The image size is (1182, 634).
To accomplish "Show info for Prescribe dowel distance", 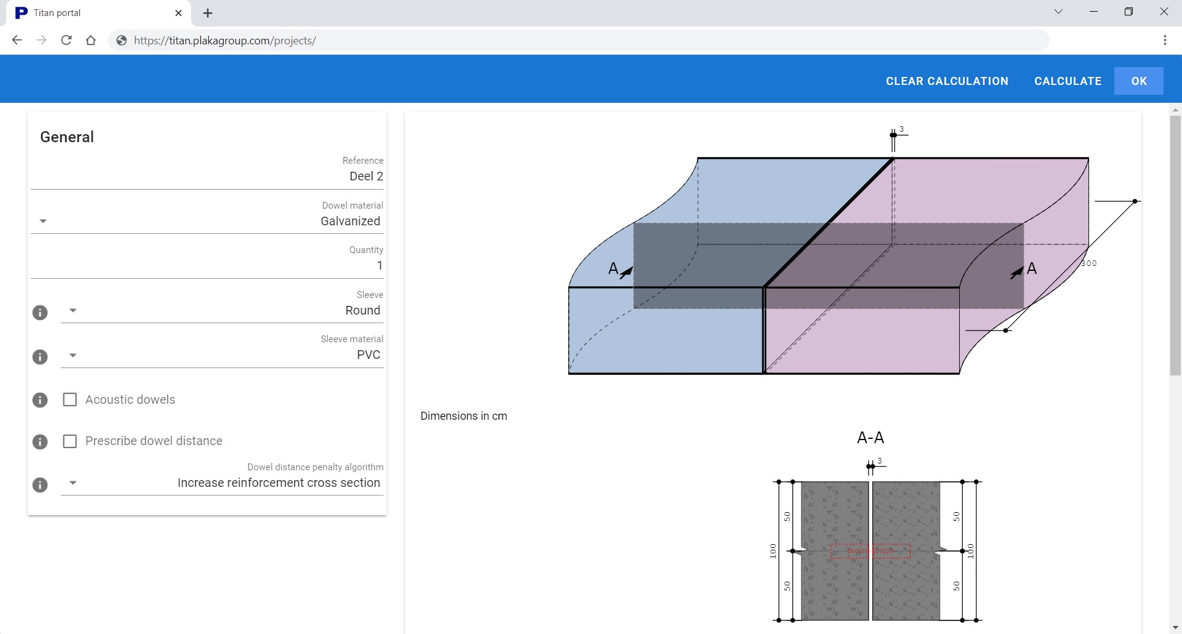I will coord(40,442).
